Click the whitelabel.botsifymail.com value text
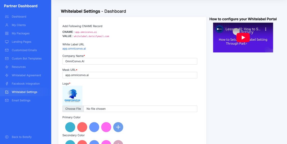This screenshot has width=287, height=144. (x=92, y=36)
